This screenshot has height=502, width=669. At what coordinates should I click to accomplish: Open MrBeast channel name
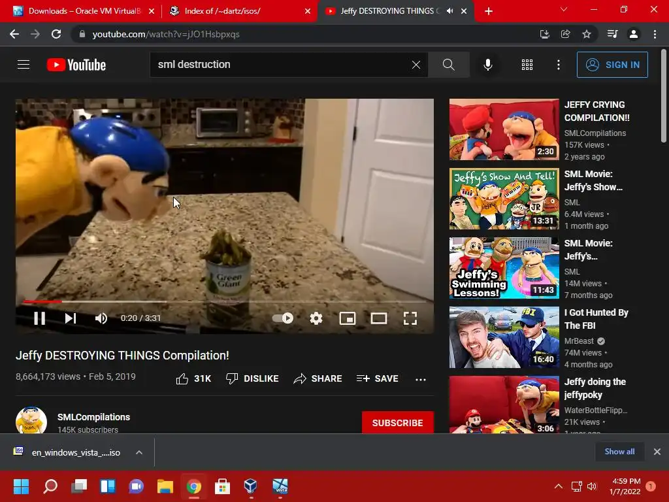(579, 341)
